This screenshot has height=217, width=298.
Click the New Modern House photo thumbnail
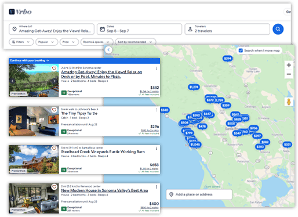[34, 198]
